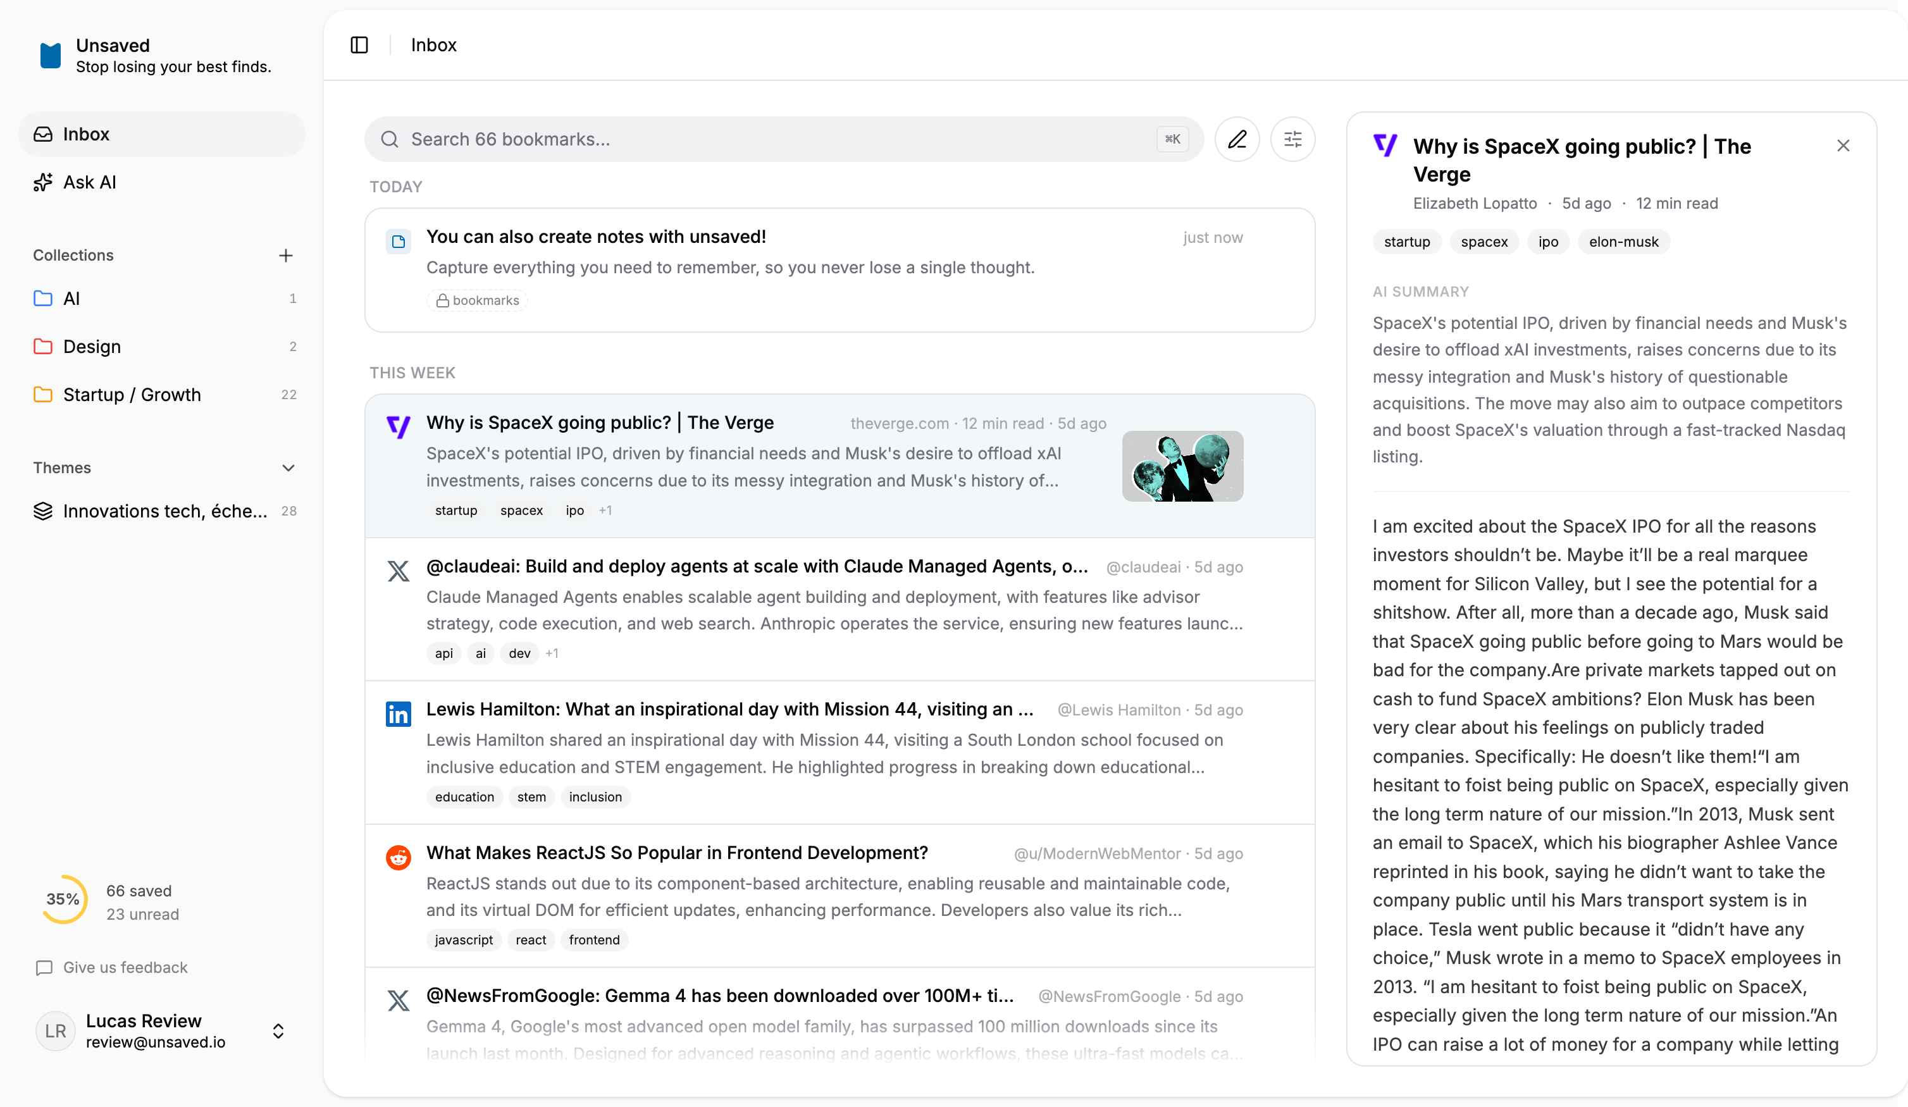Click the ipo tag in detail panel

coord(1549,242)
